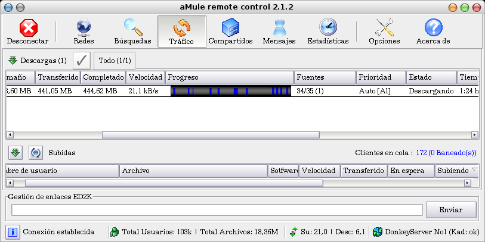Click the Enviar button
The width and height of the screenshot is (485, 242).
(451, 210)
